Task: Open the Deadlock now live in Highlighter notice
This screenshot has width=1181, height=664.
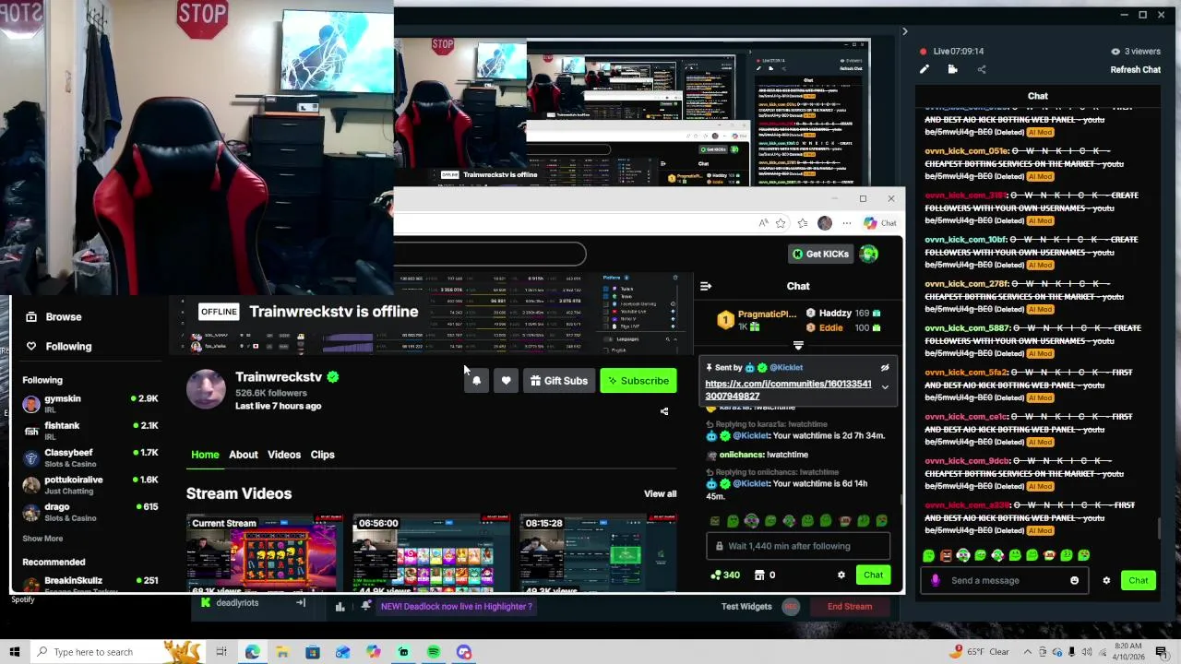Action: tap(456, 606)
